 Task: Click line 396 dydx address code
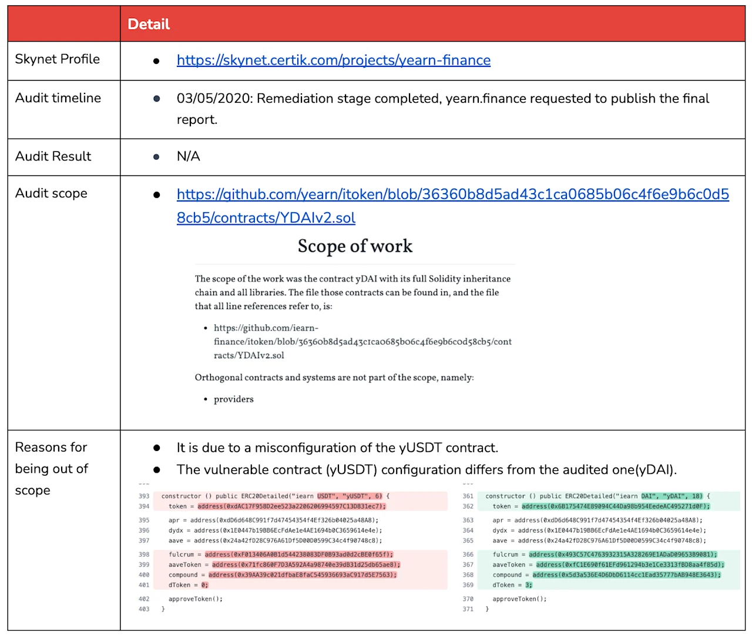coord(276,530)
